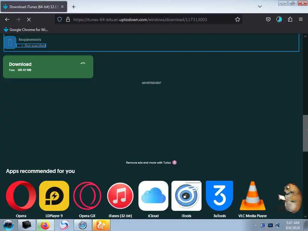The height and width of the screenshot is (231, 308).
Task: Open the Windows Start orb
Action: coord(8,225)
